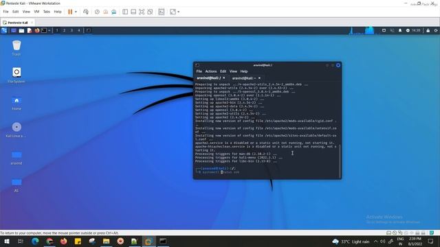The width and height of the screenshot is (440, 247).
Task: Open Kali notifications bell icon
Action: pos(400,30)
